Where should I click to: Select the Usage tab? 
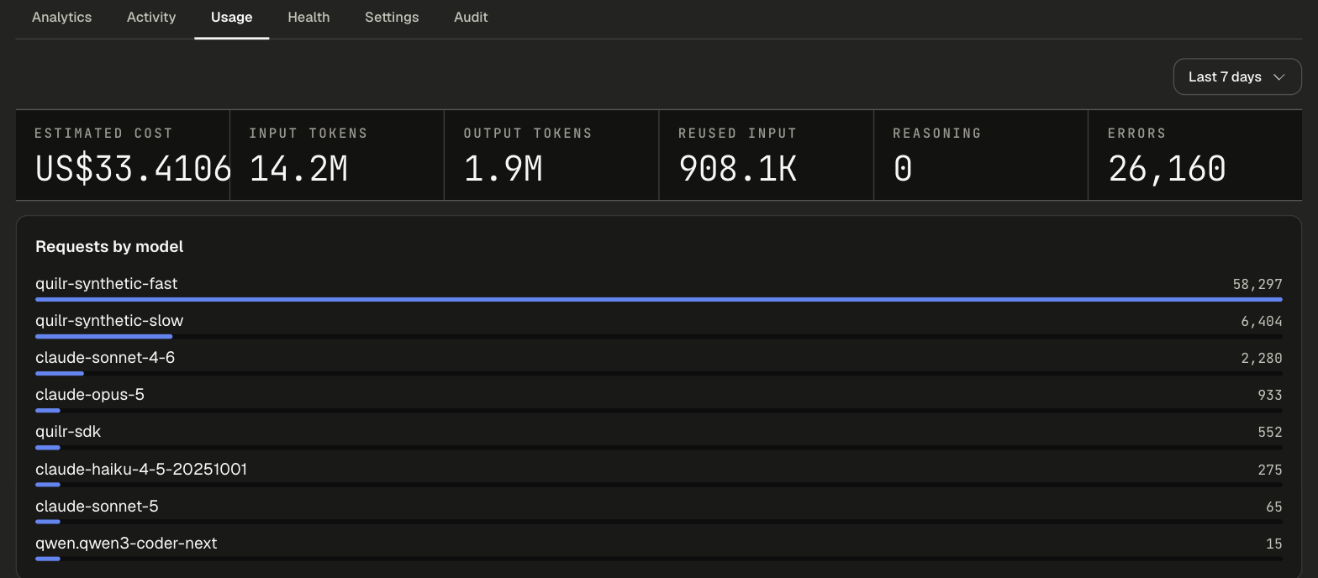(x=231, y=18)
